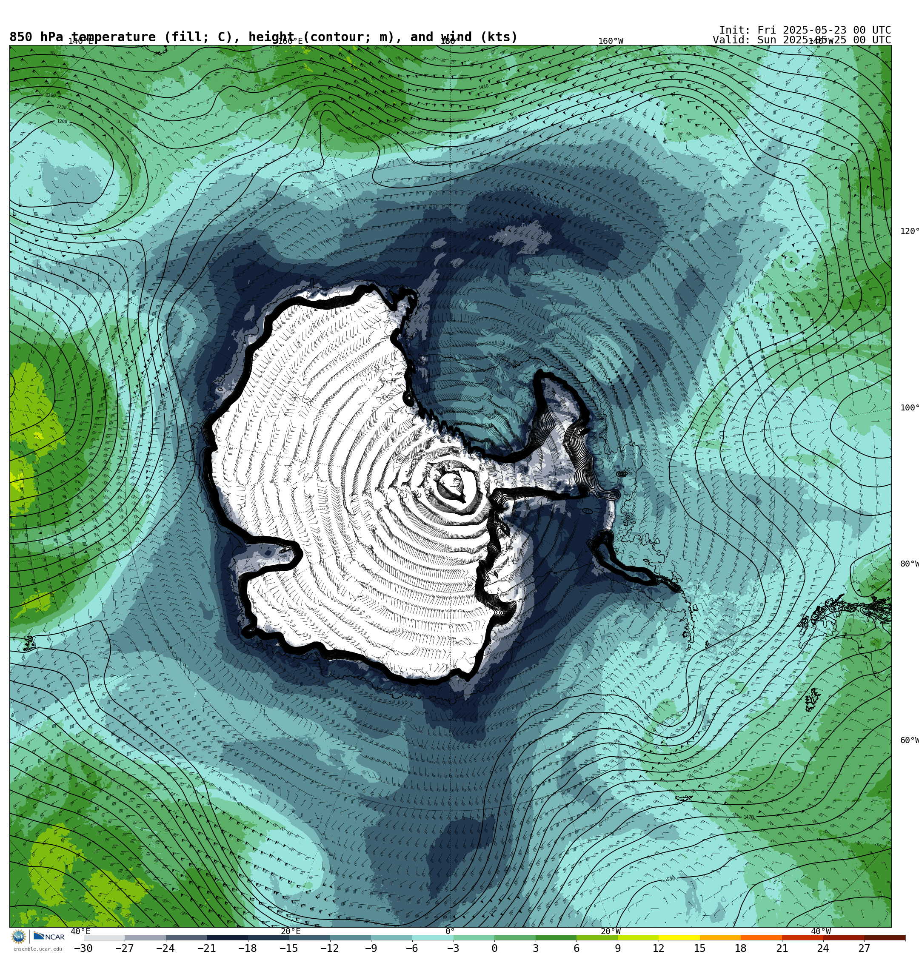Click the 1290 height contour label
This screenshot has width=919, height=954.
click(x=512, y=119)
